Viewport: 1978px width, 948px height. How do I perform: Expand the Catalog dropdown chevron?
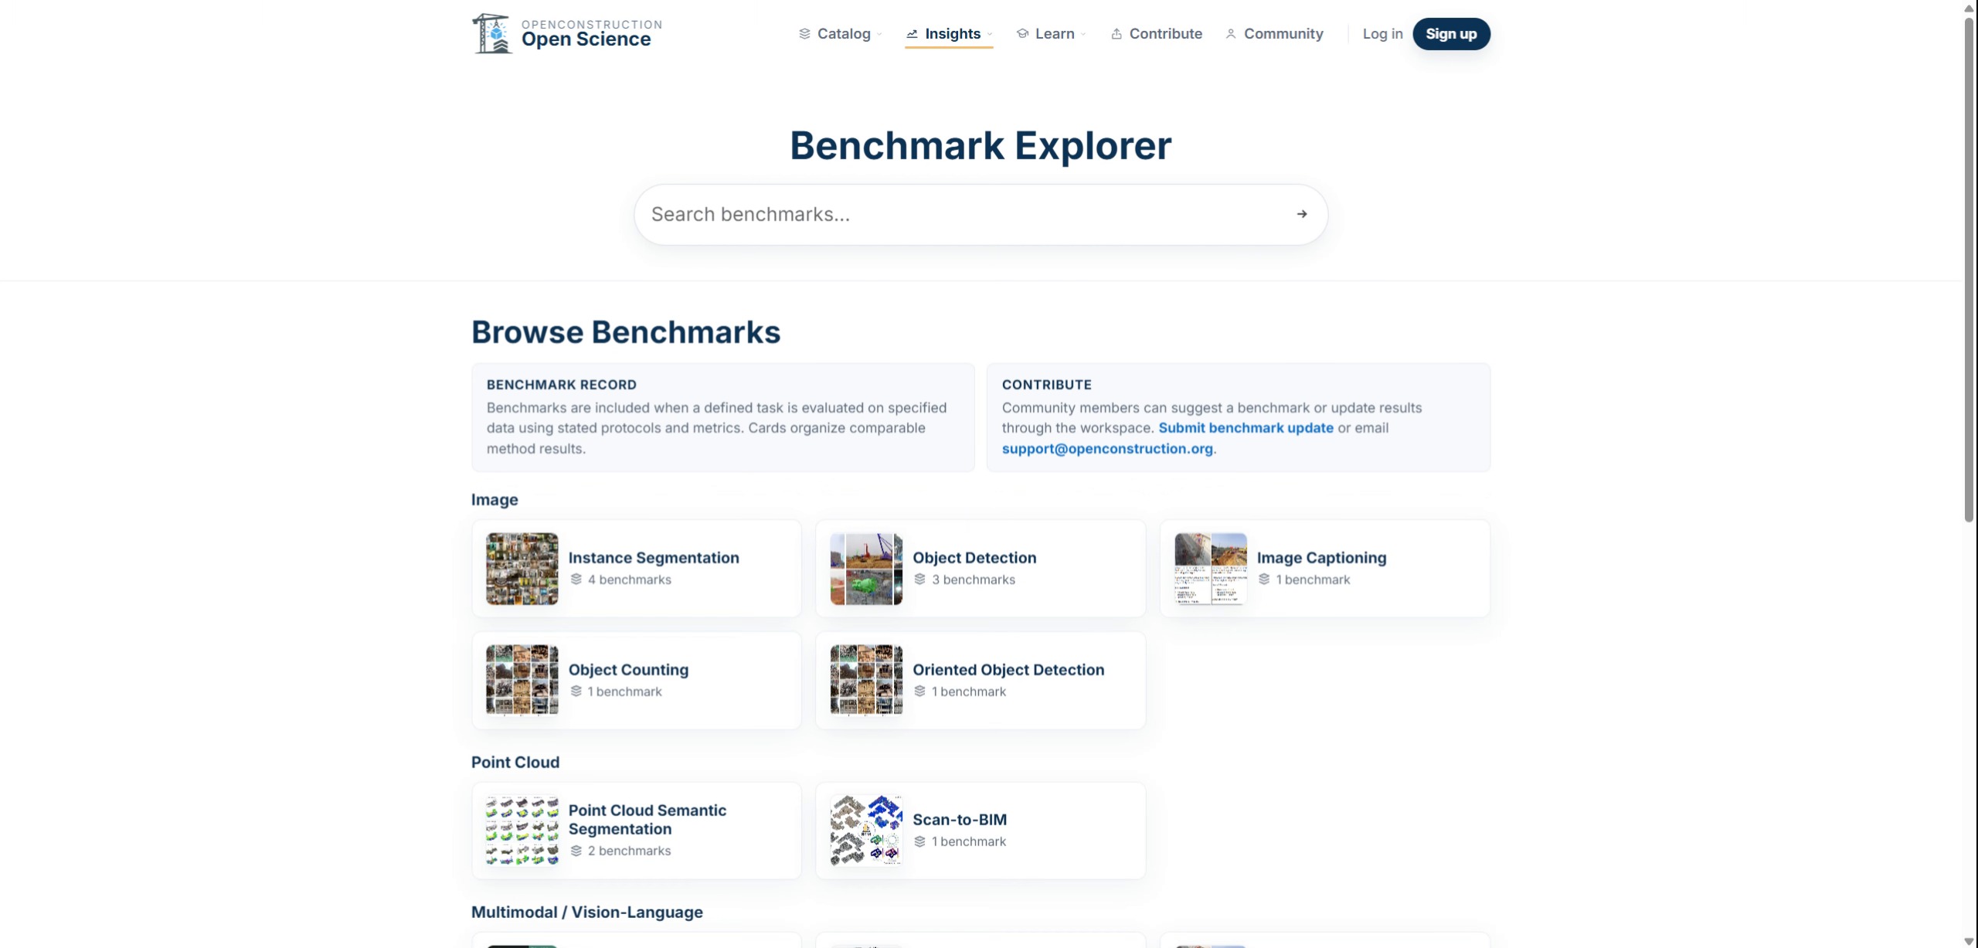879,34
